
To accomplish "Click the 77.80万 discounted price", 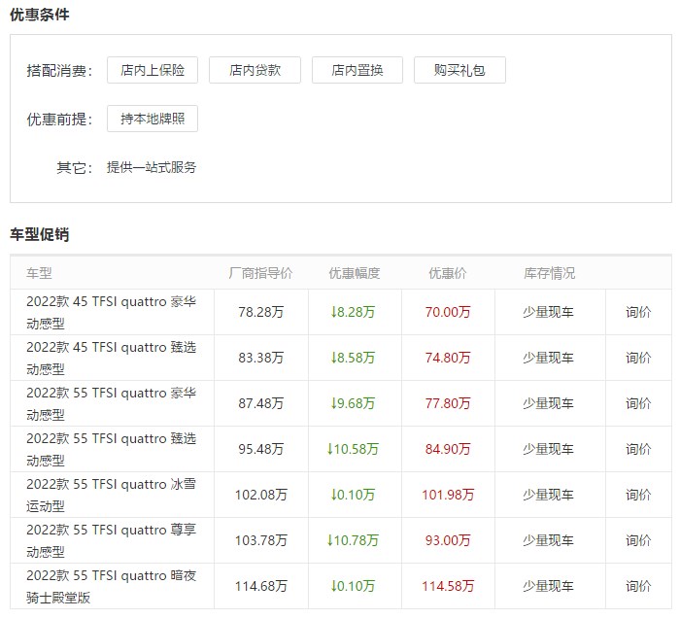I will pyautogui.click(x=448, y=403).
